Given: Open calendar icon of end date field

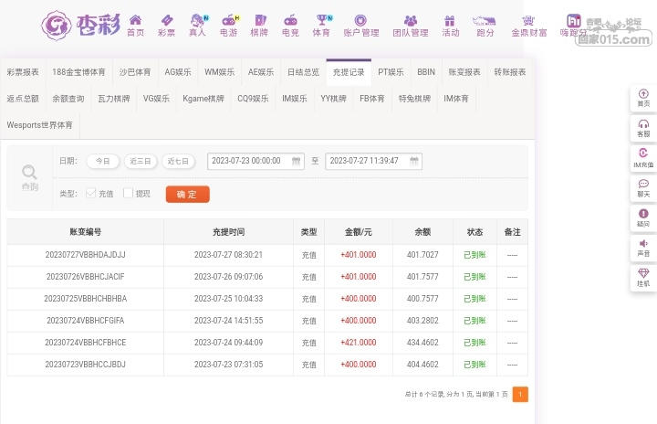Looking at the screenshot, I should pyautogui.click(x=414, y=161).
